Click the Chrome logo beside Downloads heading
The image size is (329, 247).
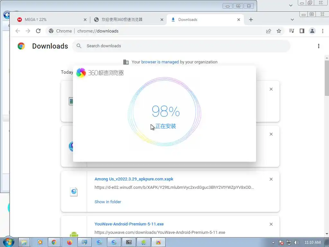pyautogui.click(x=21, y=46)
